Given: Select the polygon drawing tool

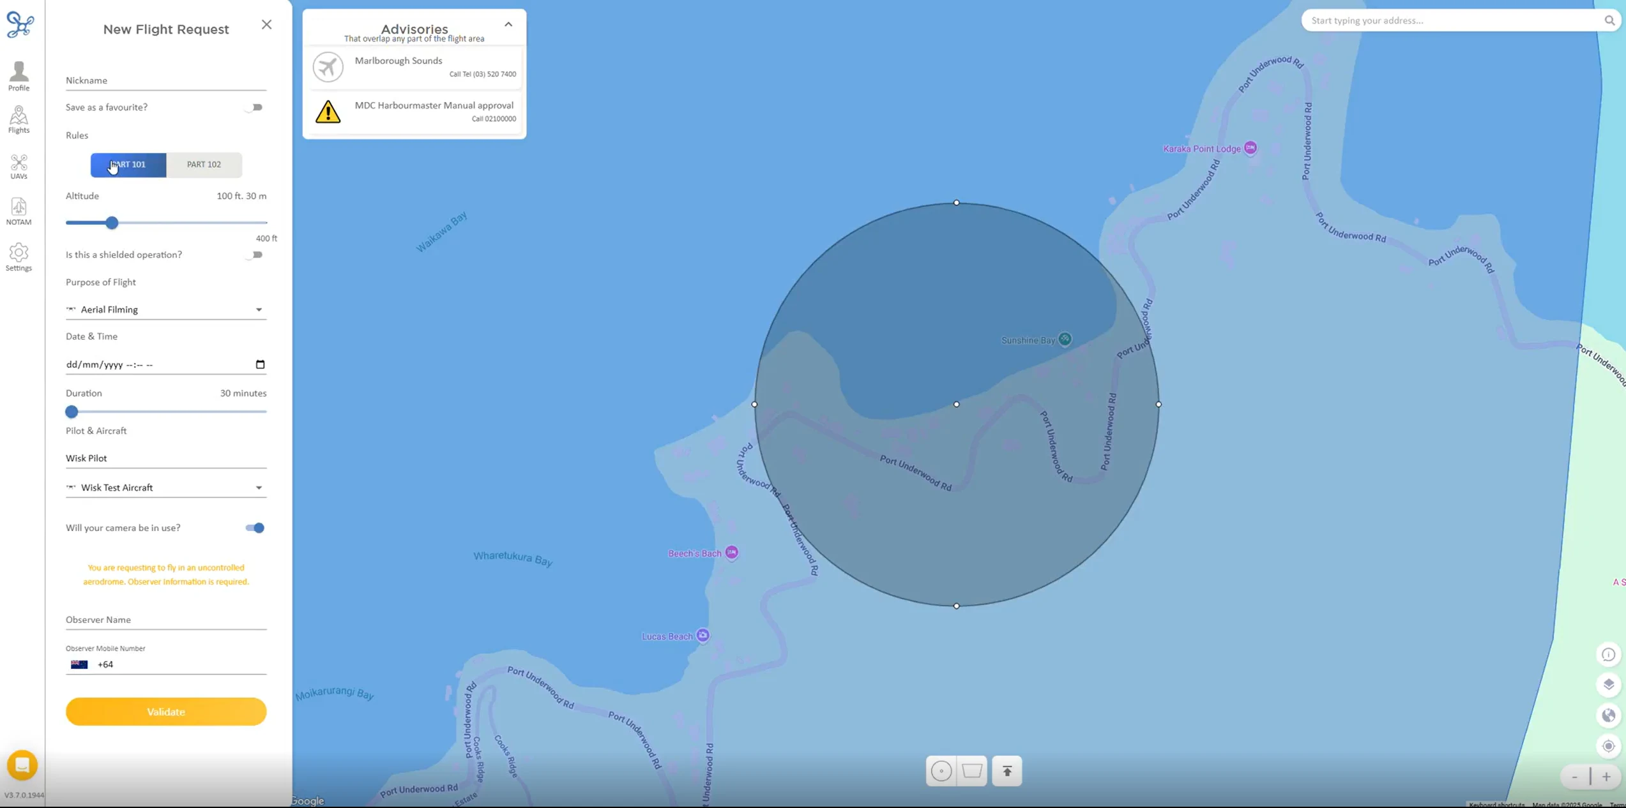Looking at the screenshot, I should tap(971, 771).
